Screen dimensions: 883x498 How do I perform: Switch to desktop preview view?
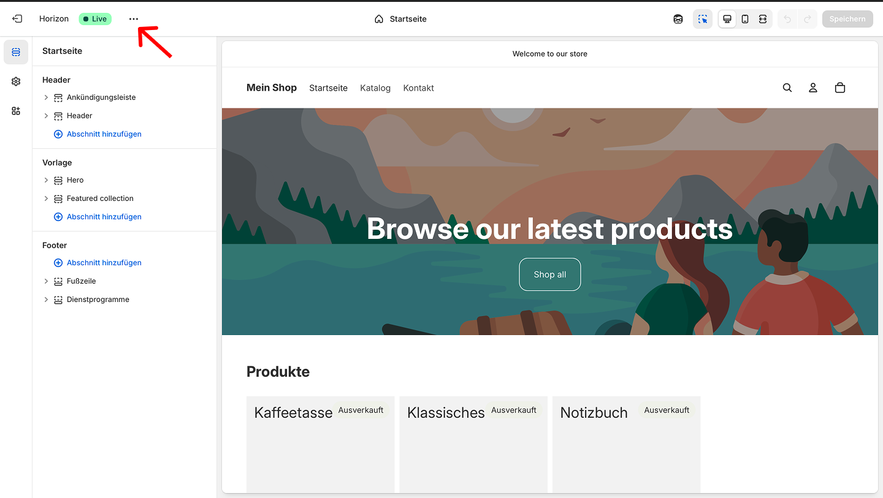pos(727,19)
